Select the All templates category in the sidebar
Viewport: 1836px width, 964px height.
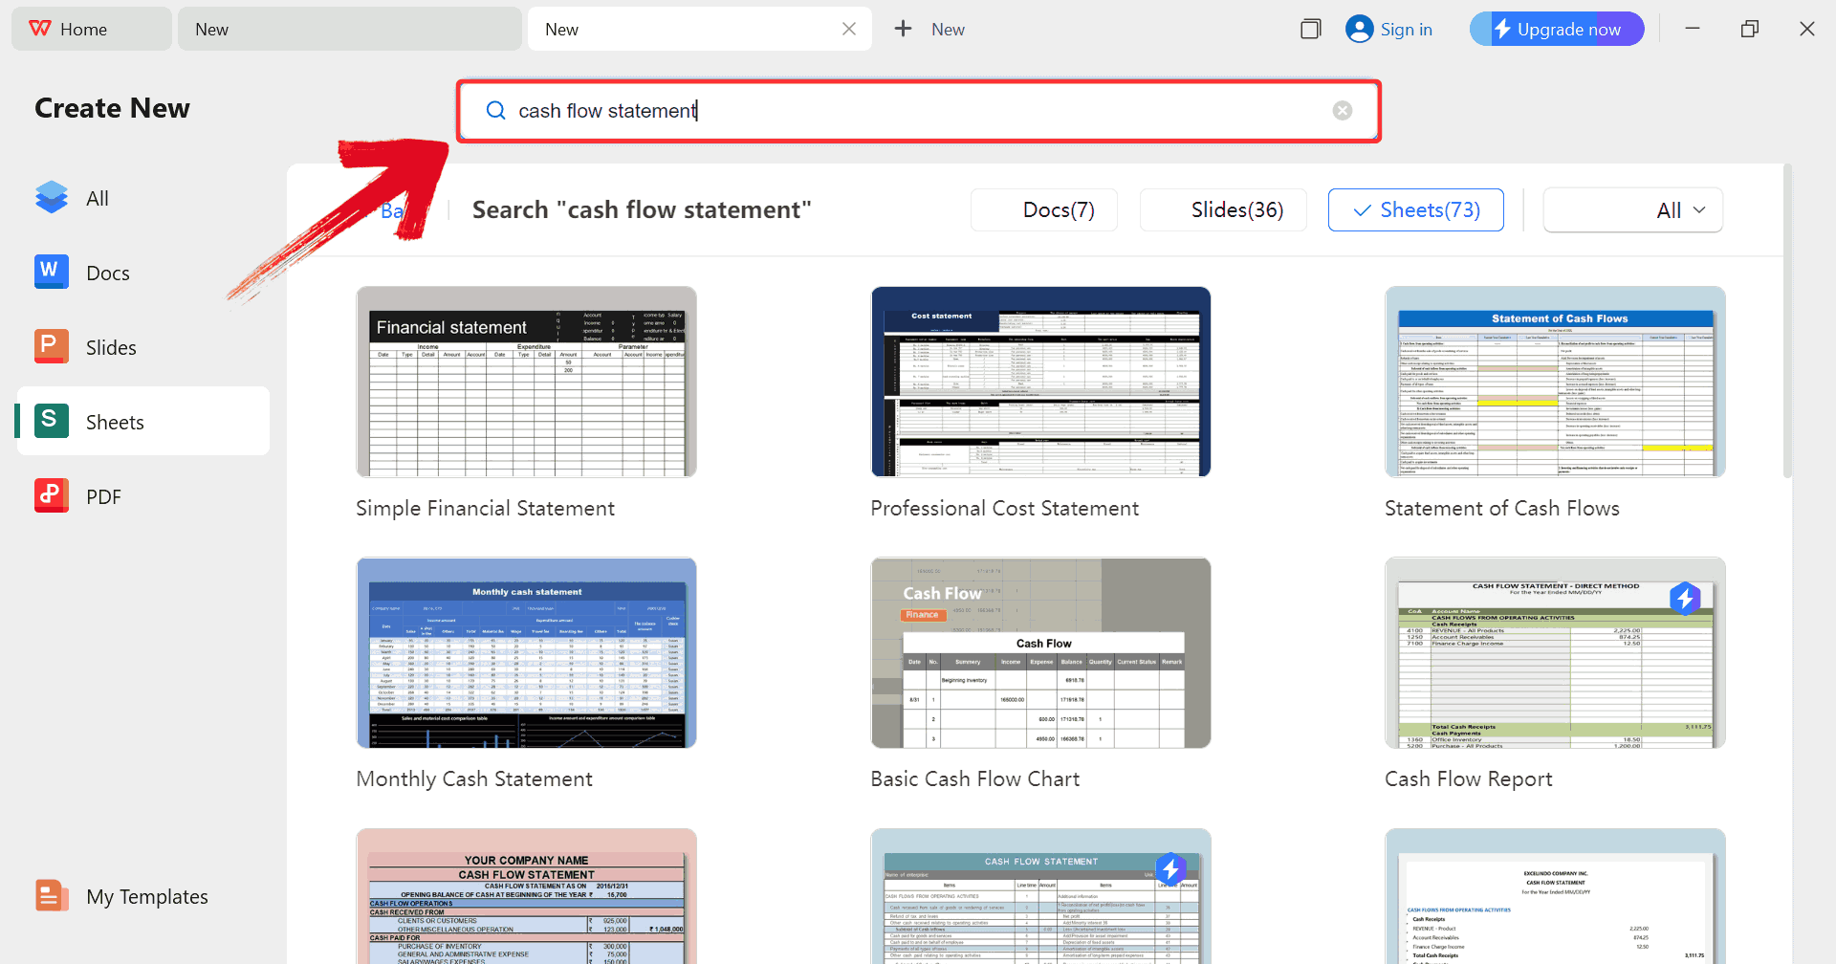pyautogui.click(x=97, y=198)
